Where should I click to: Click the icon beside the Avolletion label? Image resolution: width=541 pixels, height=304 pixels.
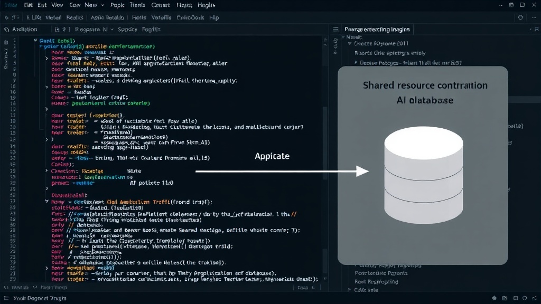6,30
